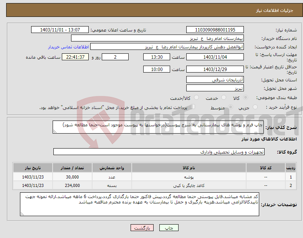Toggle the Islamic treasury payment checkbox

point(193,107)
